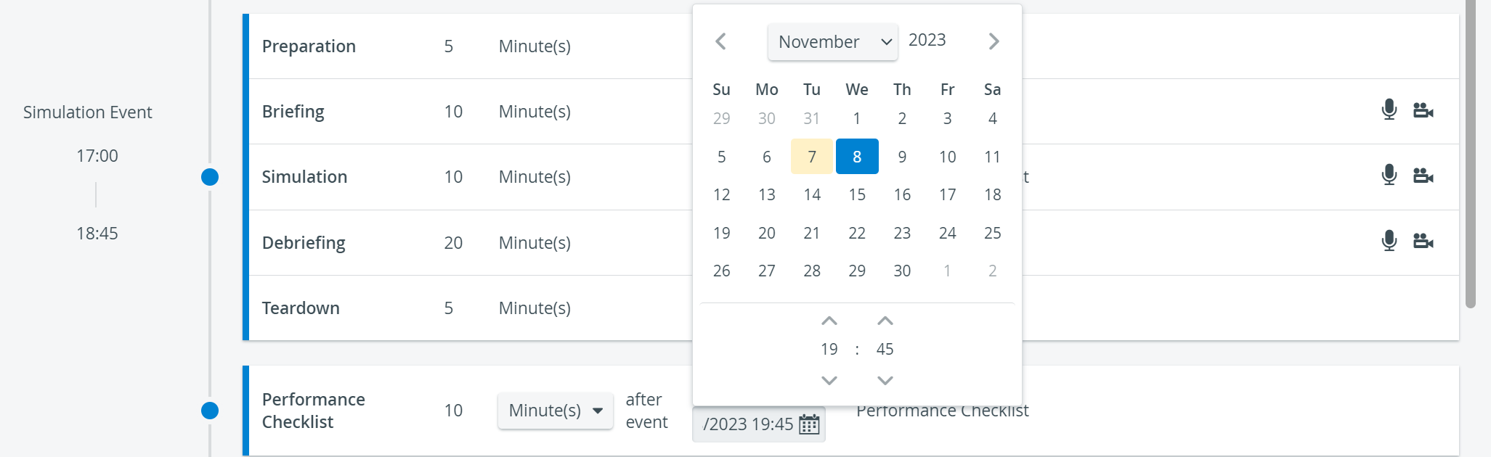Go to previous month in calendar

720,41
